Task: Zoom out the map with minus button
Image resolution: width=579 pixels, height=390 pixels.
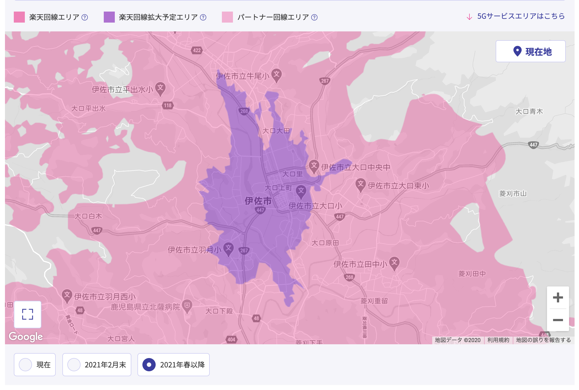Action: pyautogui.click(x=558, y=320)
